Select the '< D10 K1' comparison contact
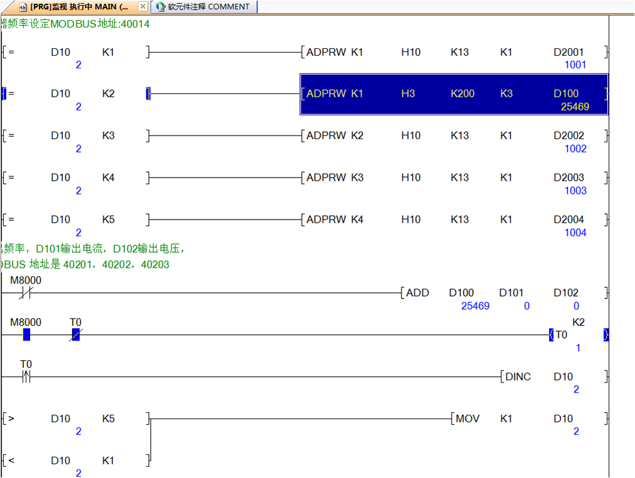 tap(75, 460)
